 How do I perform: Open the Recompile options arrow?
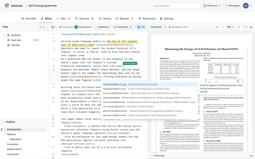point(165,27)
